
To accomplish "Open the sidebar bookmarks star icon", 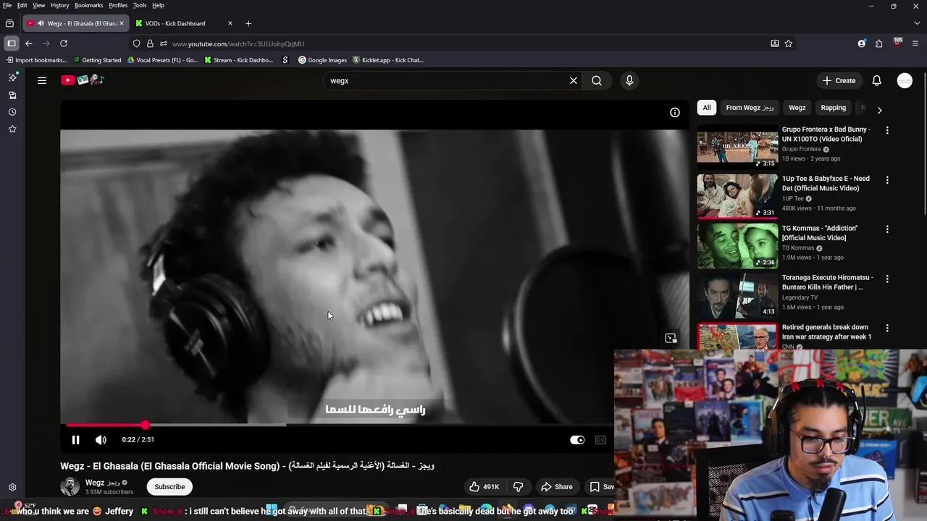I will tap(12, 129).
